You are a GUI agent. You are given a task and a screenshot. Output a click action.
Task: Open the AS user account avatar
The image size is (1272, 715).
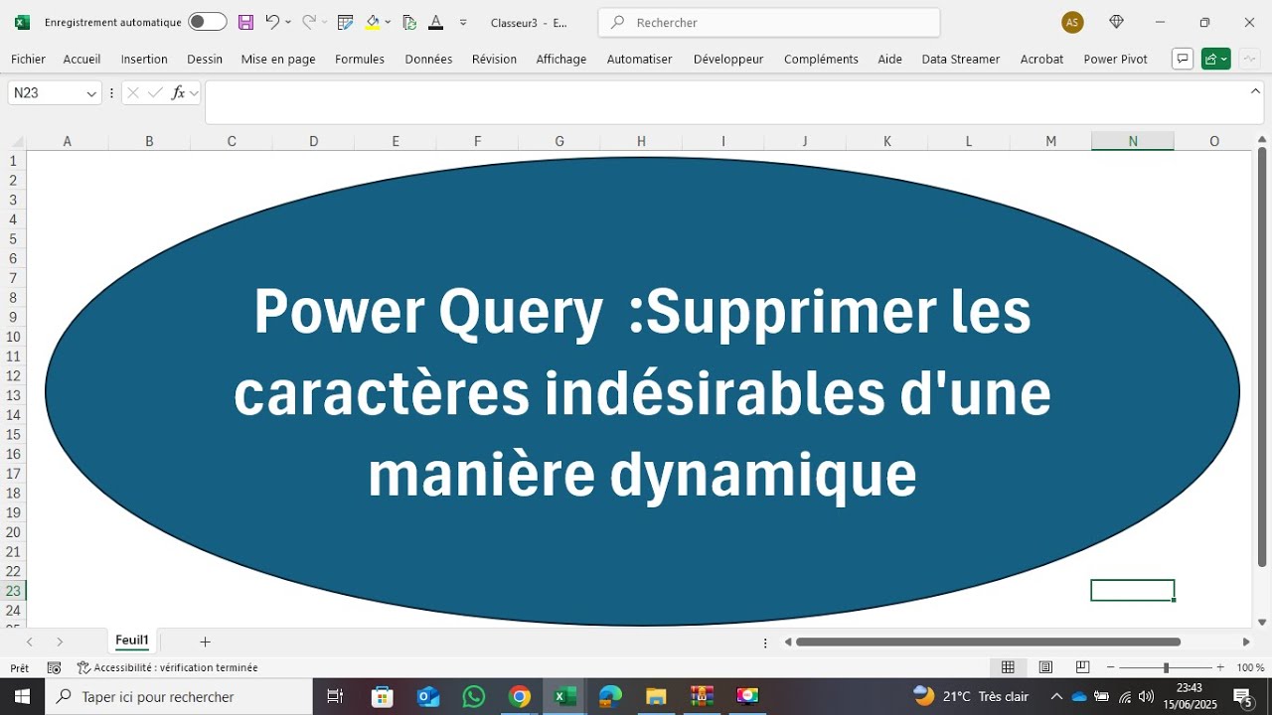coord(1072,22)
